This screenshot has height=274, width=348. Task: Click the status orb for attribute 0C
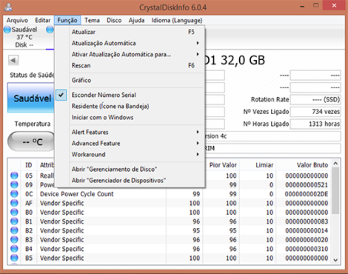14,194
